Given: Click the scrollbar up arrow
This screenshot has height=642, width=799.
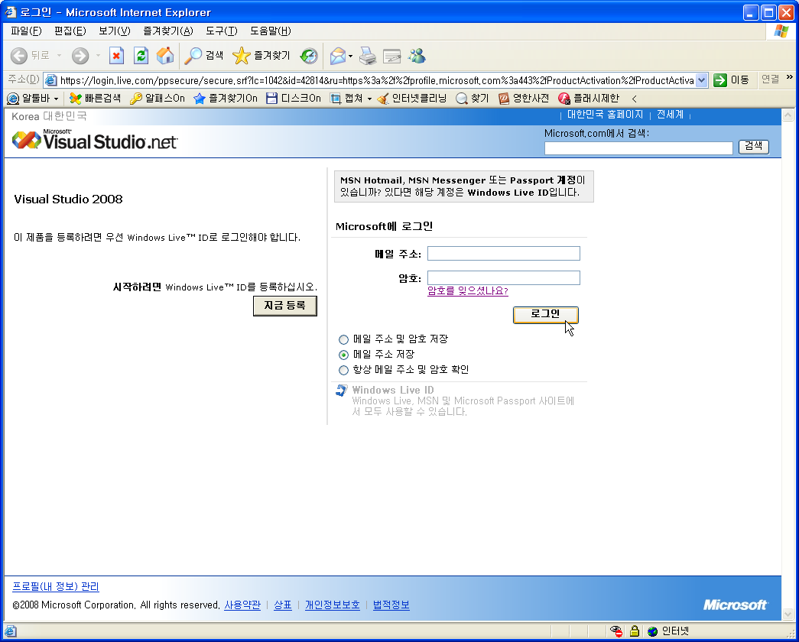Looking at the screenshot, I should 788,115.
